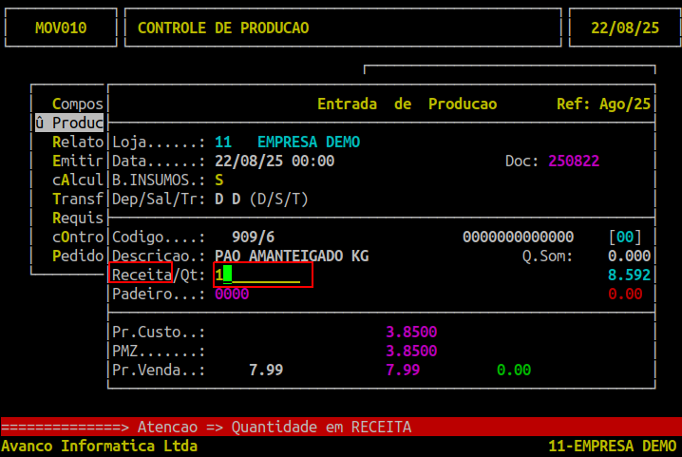Choose the Requis menu entry

[78, 218]
